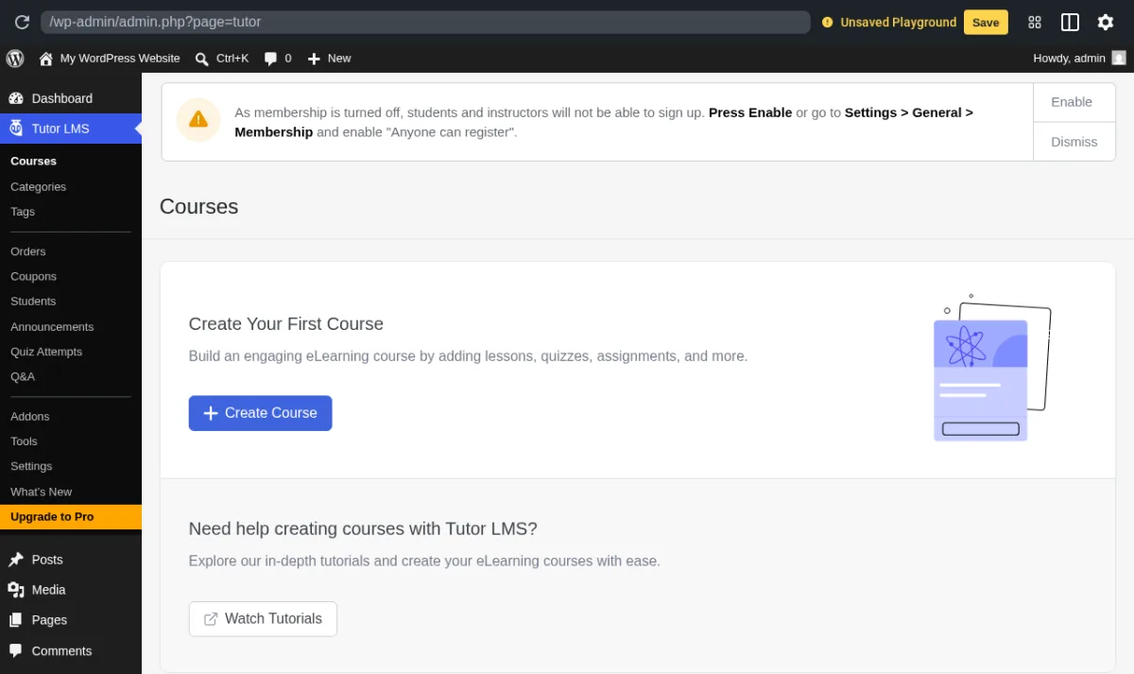Screen dimensions: 1134x674
Task: Dismiss the membership notice
Action: [x=1074, y=142]
